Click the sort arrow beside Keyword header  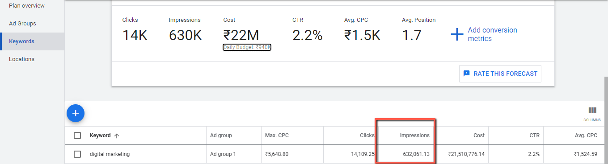click(117, 135)
